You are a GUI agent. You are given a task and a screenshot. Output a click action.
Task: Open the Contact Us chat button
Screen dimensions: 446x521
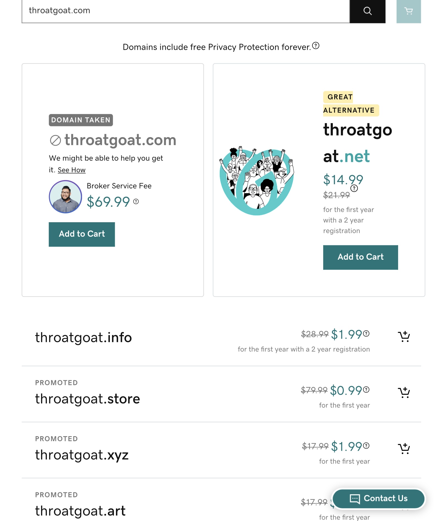[x=379, y=498]
